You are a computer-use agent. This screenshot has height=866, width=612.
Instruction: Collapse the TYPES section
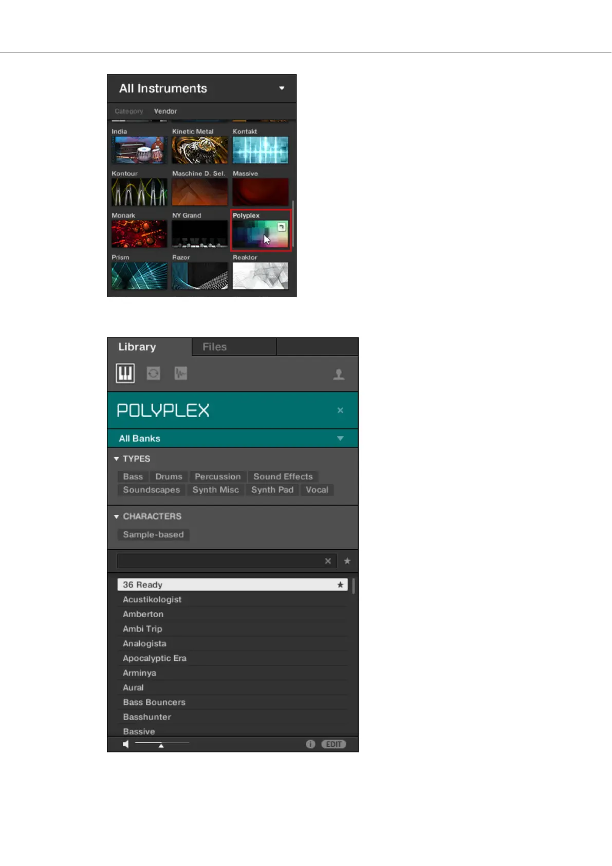tap(117, 459)
